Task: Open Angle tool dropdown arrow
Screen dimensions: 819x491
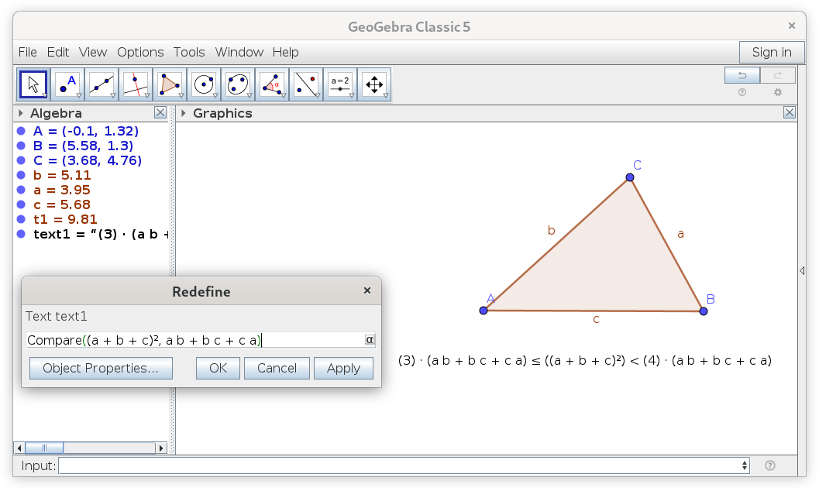Action: pos(283,95)
